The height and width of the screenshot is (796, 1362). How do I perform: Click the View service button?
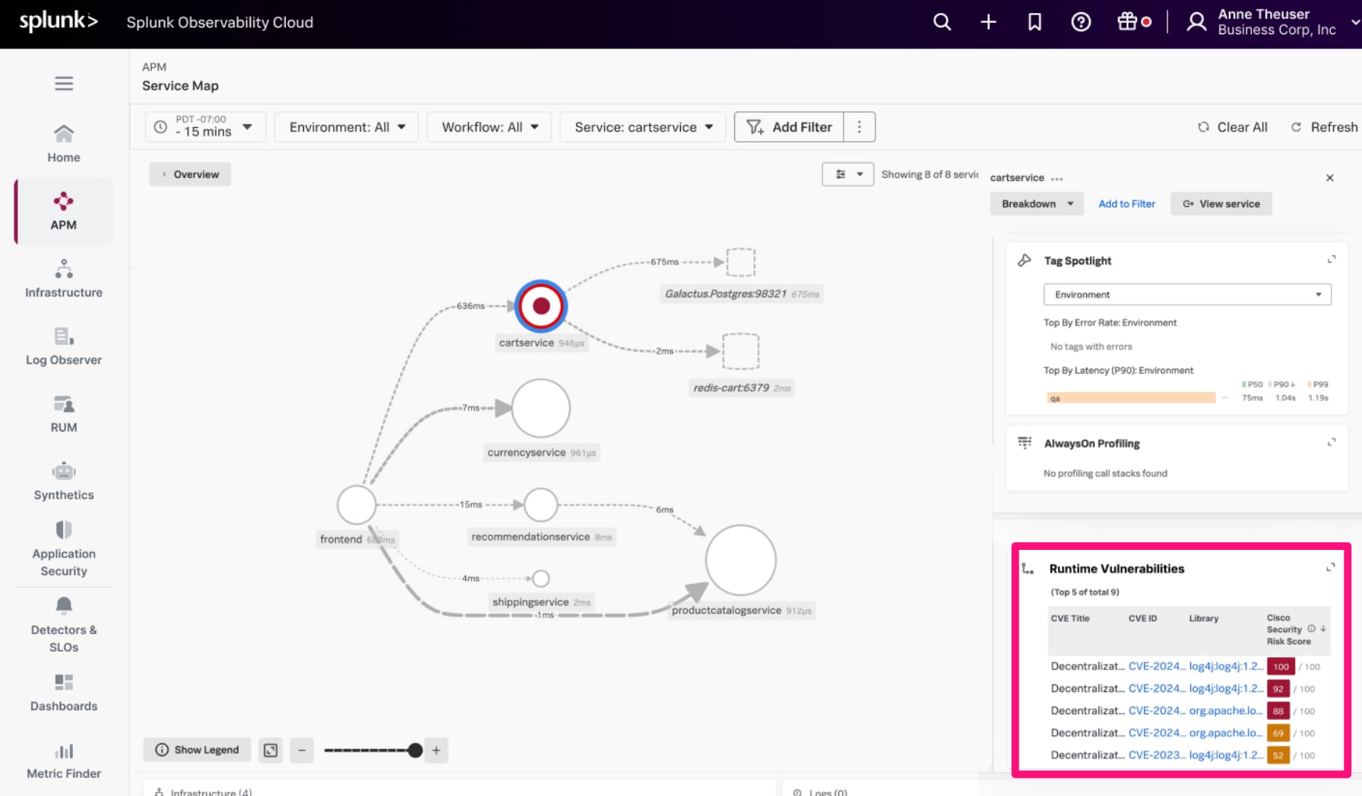[x=1221, y=204]
